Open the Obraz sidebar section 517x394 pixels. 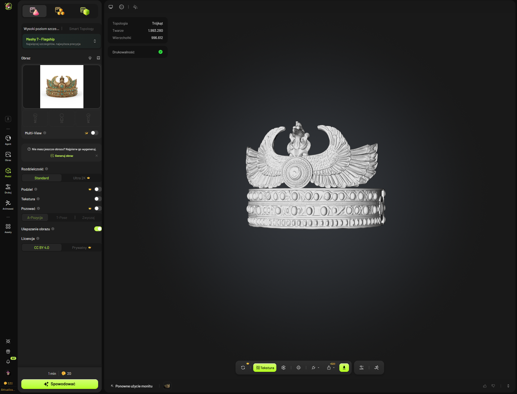pos(8,156)
